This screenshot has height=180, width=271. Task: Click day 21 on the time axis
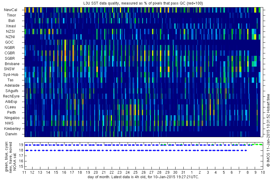[104, 172]
